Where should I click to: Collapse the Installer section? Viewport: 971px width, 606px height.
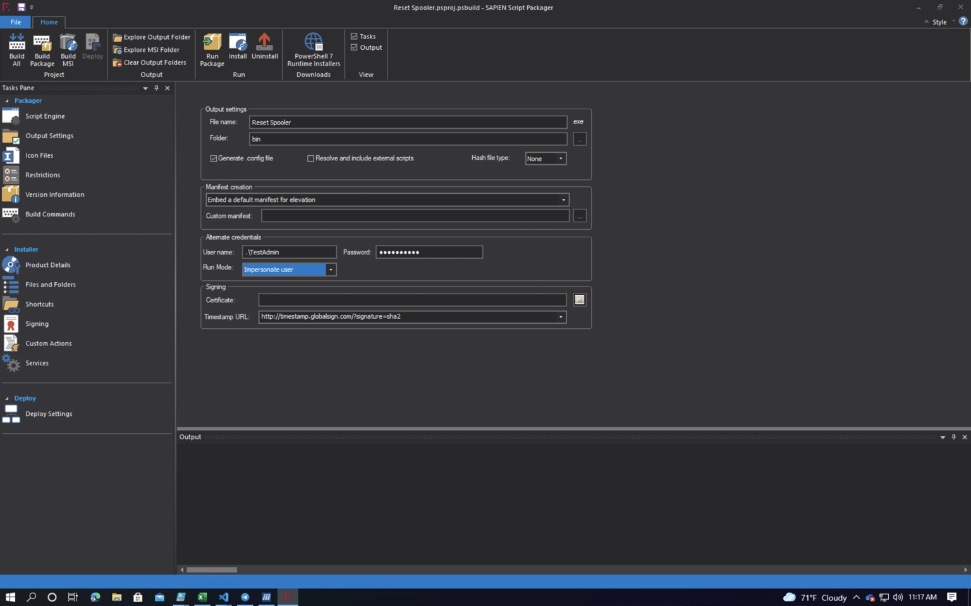click(7, 250)
